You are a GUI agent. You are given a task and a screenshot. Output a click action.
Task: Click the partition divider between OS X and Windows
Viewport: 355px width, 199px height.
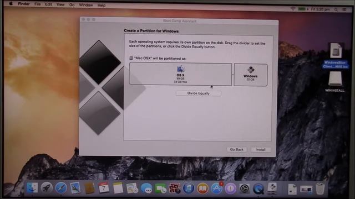point(233,75)
